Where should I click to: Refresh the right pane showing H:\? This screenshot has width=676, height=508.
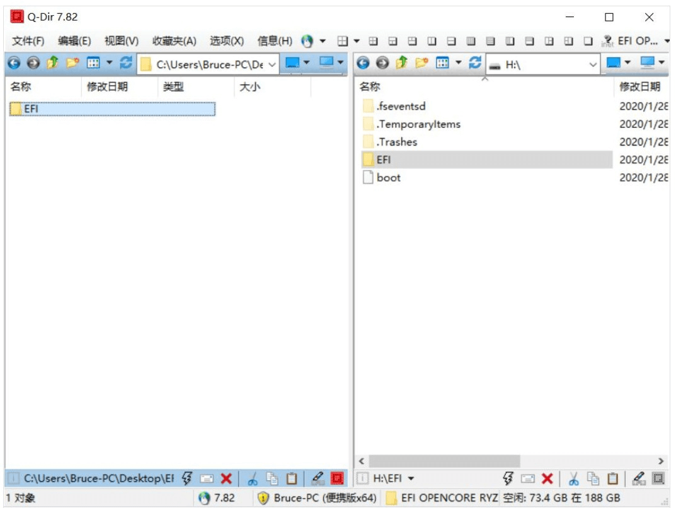(x=475, y=63)
